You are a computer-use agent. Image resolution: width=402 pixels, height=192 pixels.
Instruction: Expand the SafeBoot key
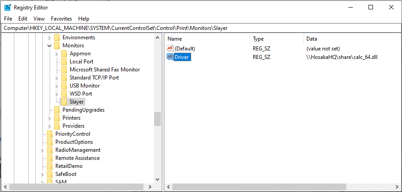[x=42, y=174]
